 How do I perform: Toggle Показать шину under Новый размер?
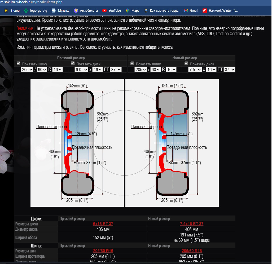132,64
